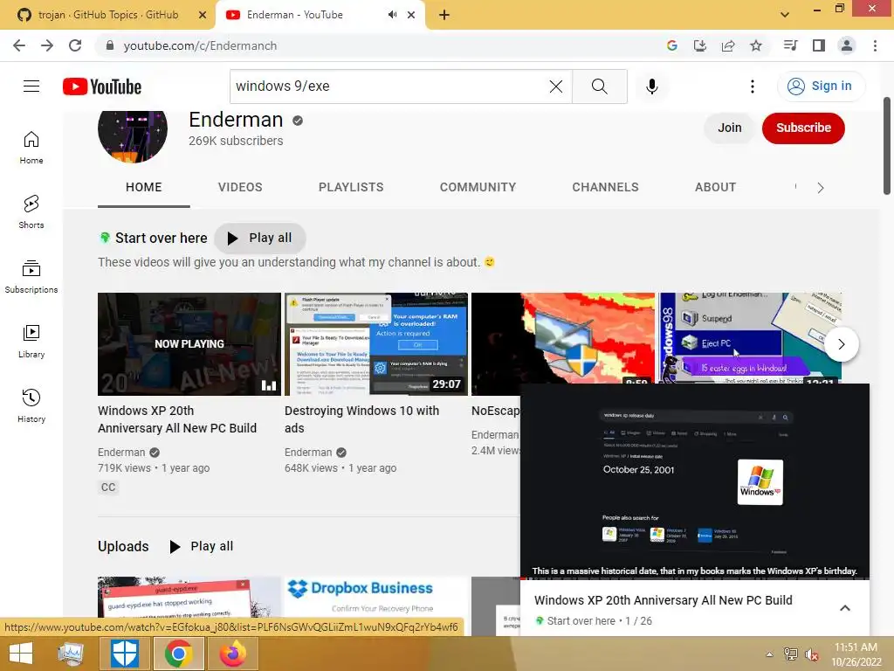Open the media controls toolbar icon
894x671 pixels.
click(x=790, y=45)
